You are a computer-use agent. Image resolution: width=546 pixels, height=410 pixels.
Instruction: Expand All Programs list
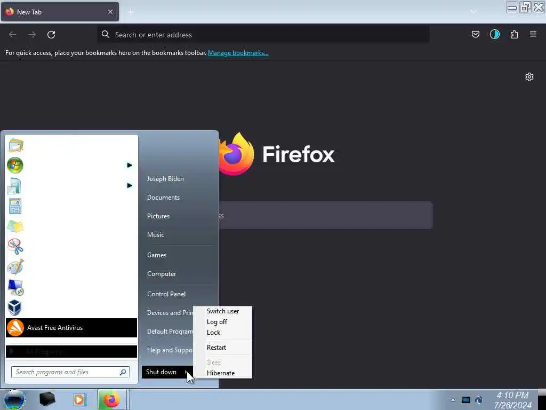71,351
